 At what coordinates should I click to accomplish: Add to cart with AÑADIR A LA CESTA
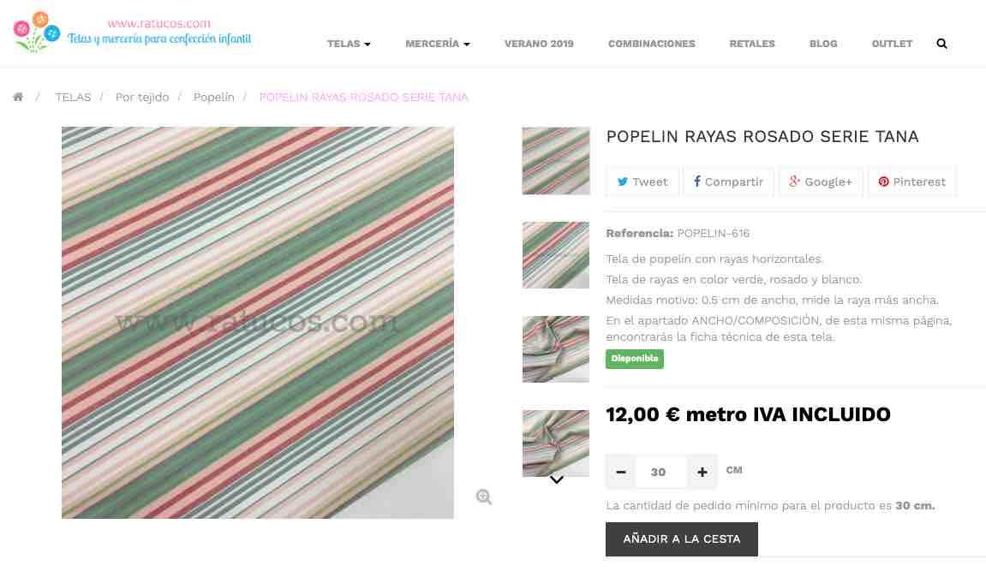coord(682,539)
